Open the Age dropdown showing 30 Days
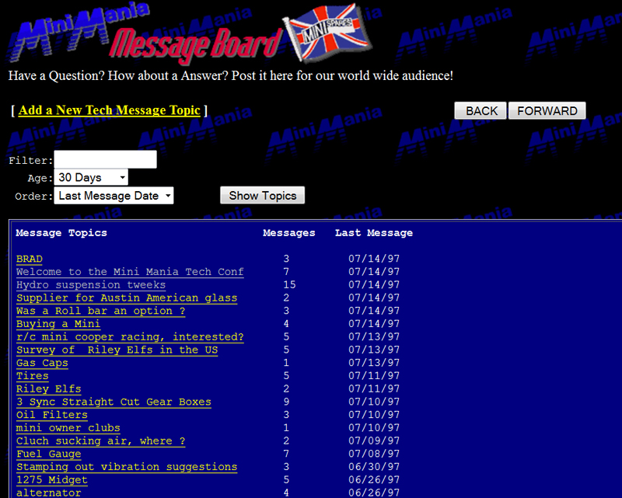622x498 pixels. 91,177
